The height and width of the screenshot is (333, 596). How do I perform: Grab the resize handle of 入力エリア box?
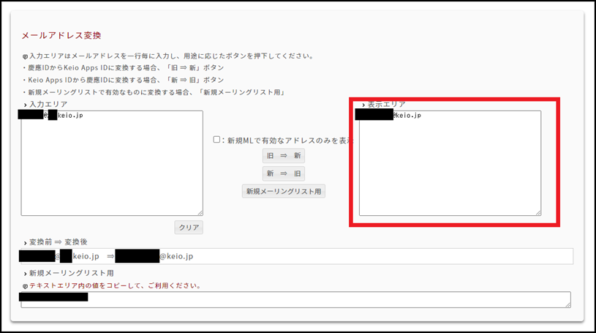pos(200,213)
